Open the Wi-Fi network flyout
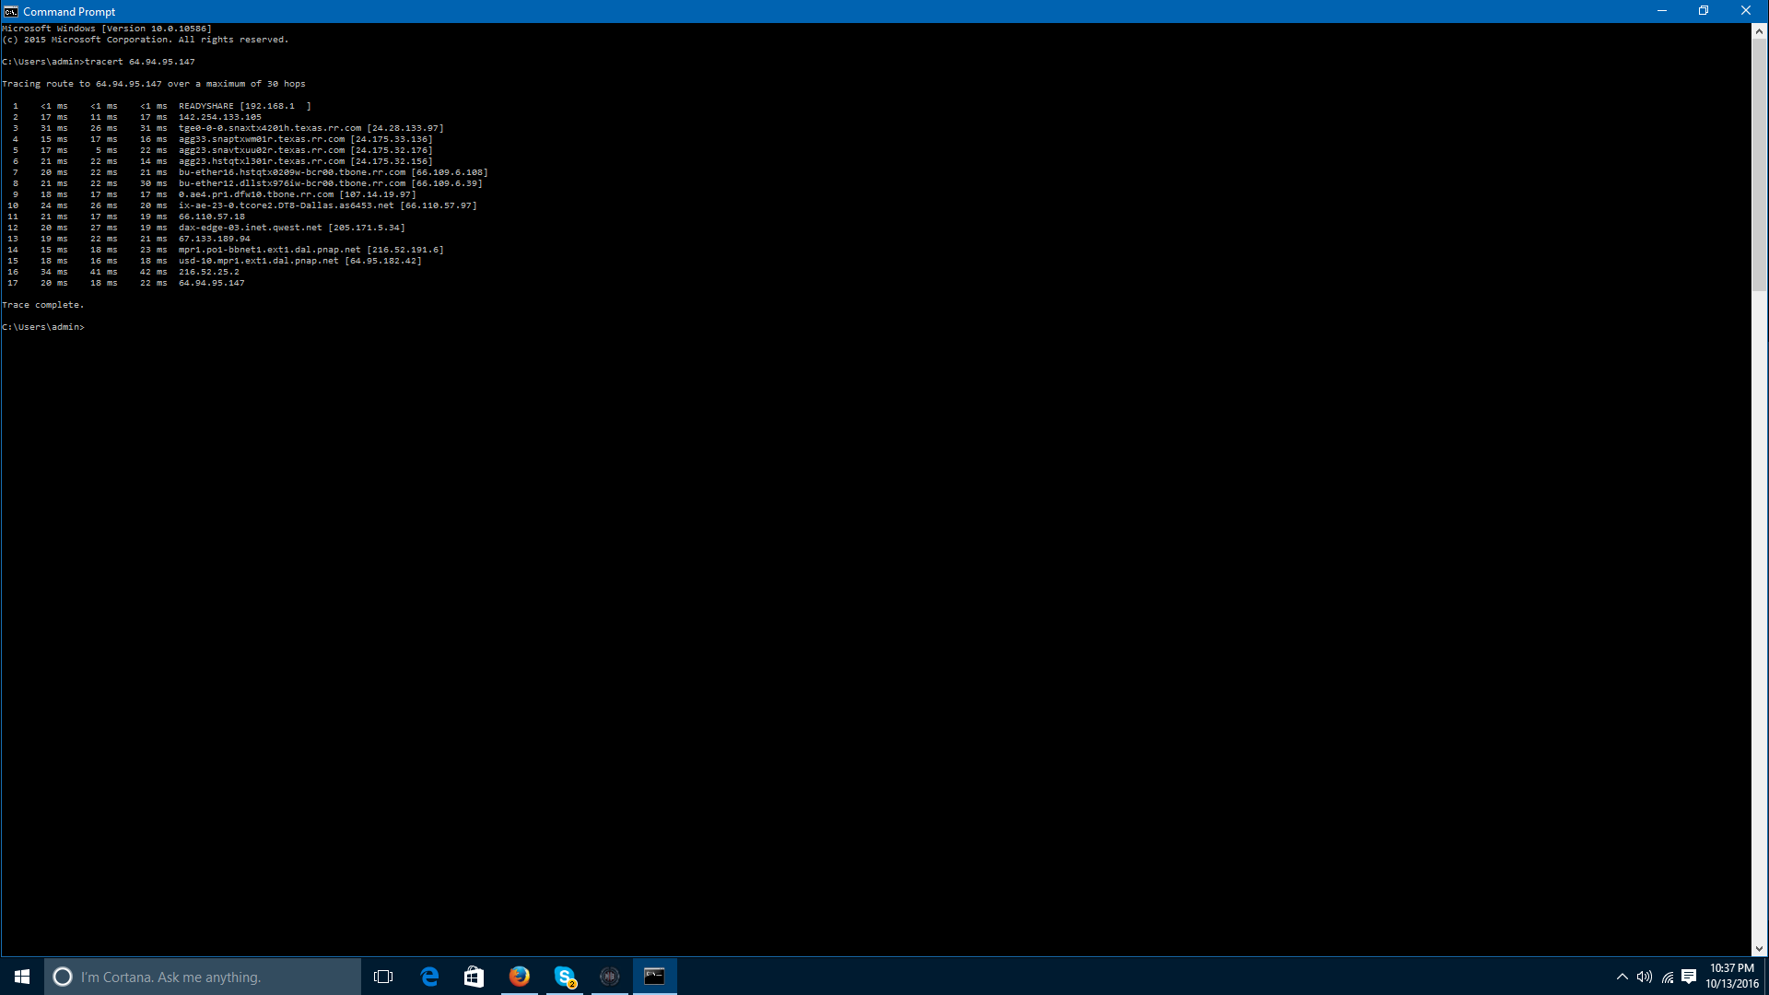The image size is (1769, 995). (1668, 977)
